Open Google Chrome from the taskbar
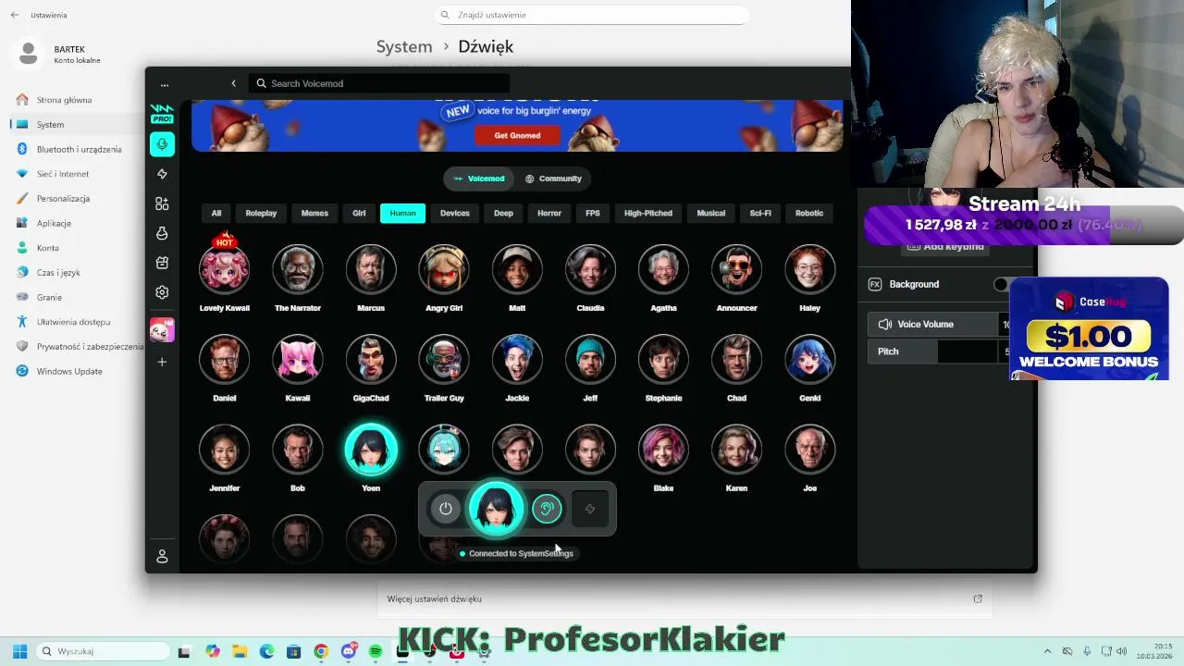 coord(321,651)
